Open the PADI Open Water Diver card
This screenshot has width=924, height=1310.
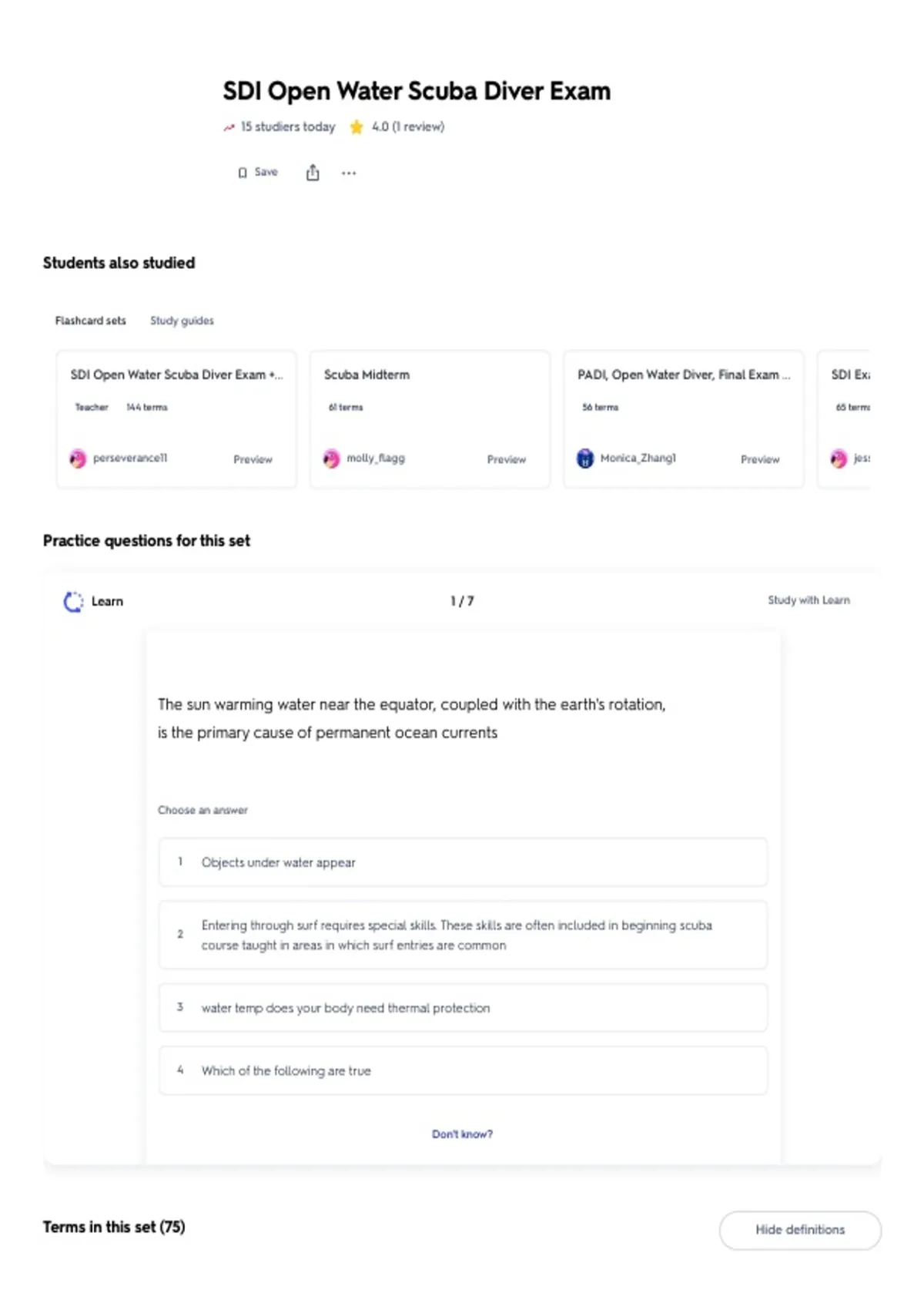pyautogui.click(x=684, y=419)
